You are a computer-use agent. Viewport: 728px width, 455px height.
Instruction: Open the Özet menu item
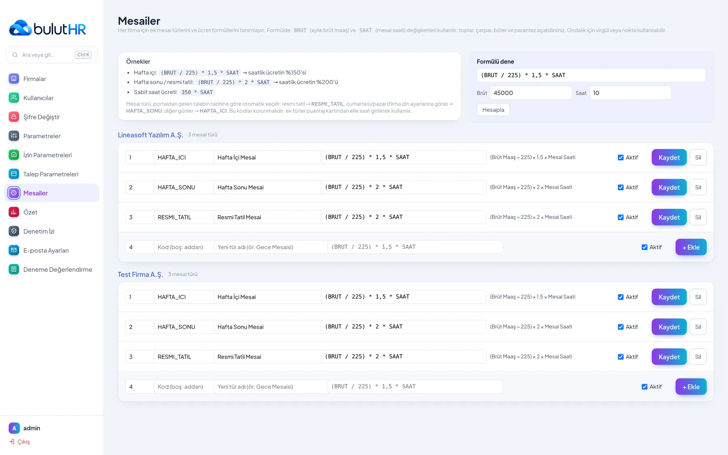(52, 212)
